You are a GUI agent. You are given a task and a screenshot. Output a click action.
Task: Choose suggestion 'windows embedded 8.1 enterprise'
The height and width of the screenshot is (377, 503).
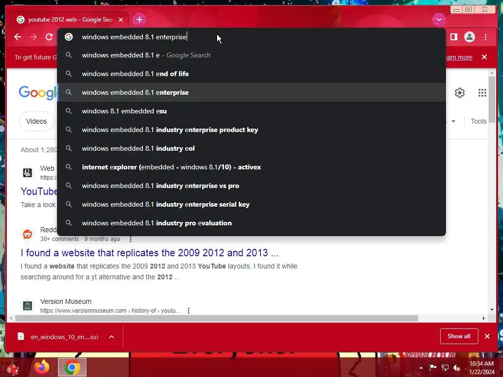click(251, 92)
